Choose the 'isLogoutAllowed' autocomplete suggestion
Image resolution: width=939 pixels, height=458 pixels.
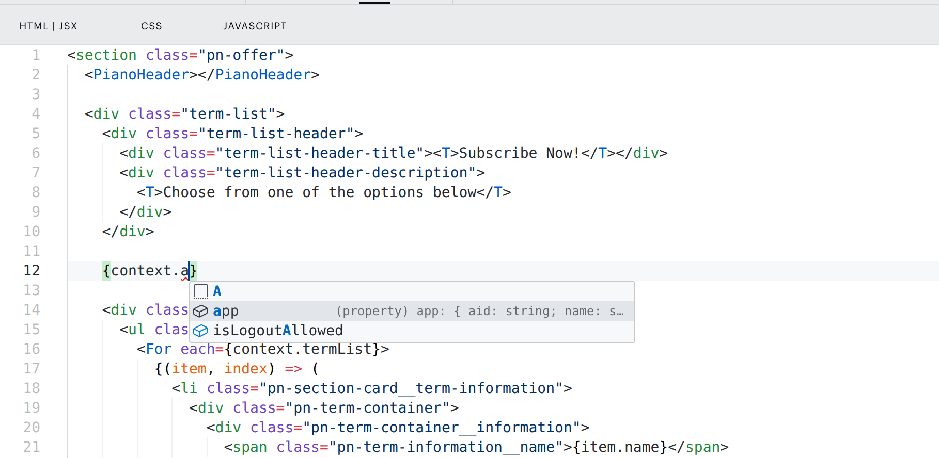412,331
